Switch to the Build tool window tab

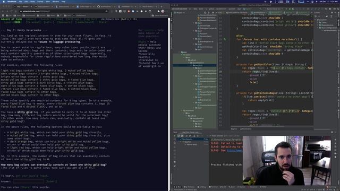232,187
